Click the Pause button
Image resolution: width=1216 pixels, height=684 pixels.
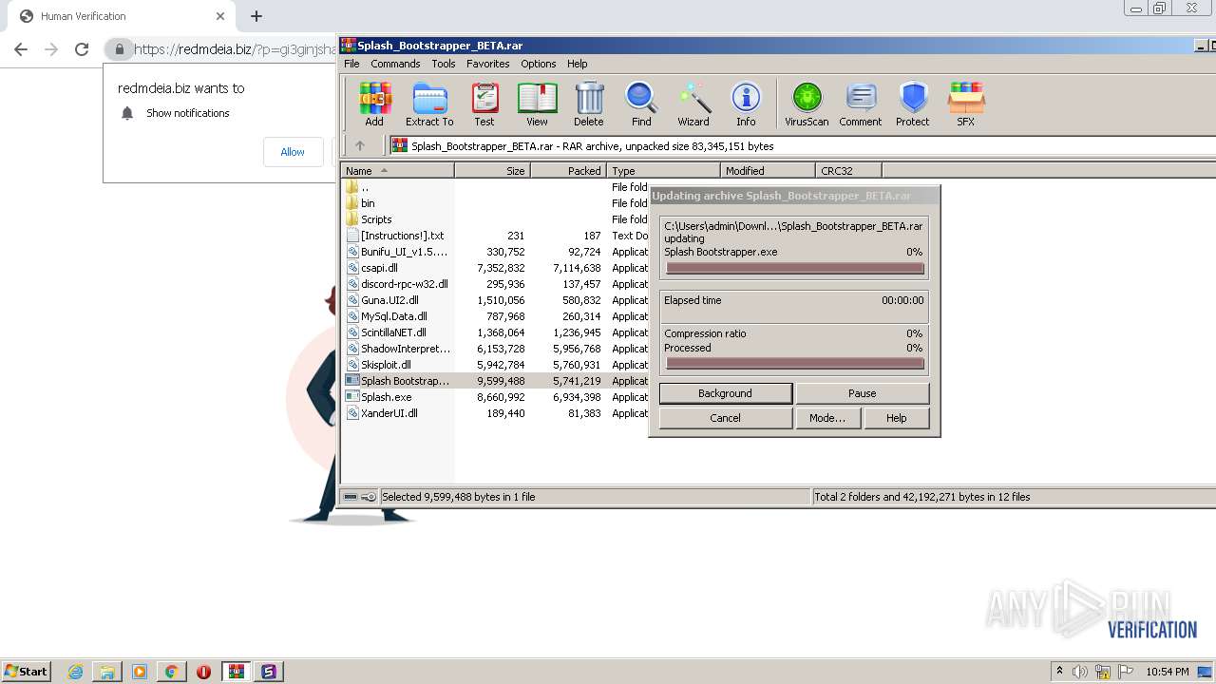[x=863, y=393]
